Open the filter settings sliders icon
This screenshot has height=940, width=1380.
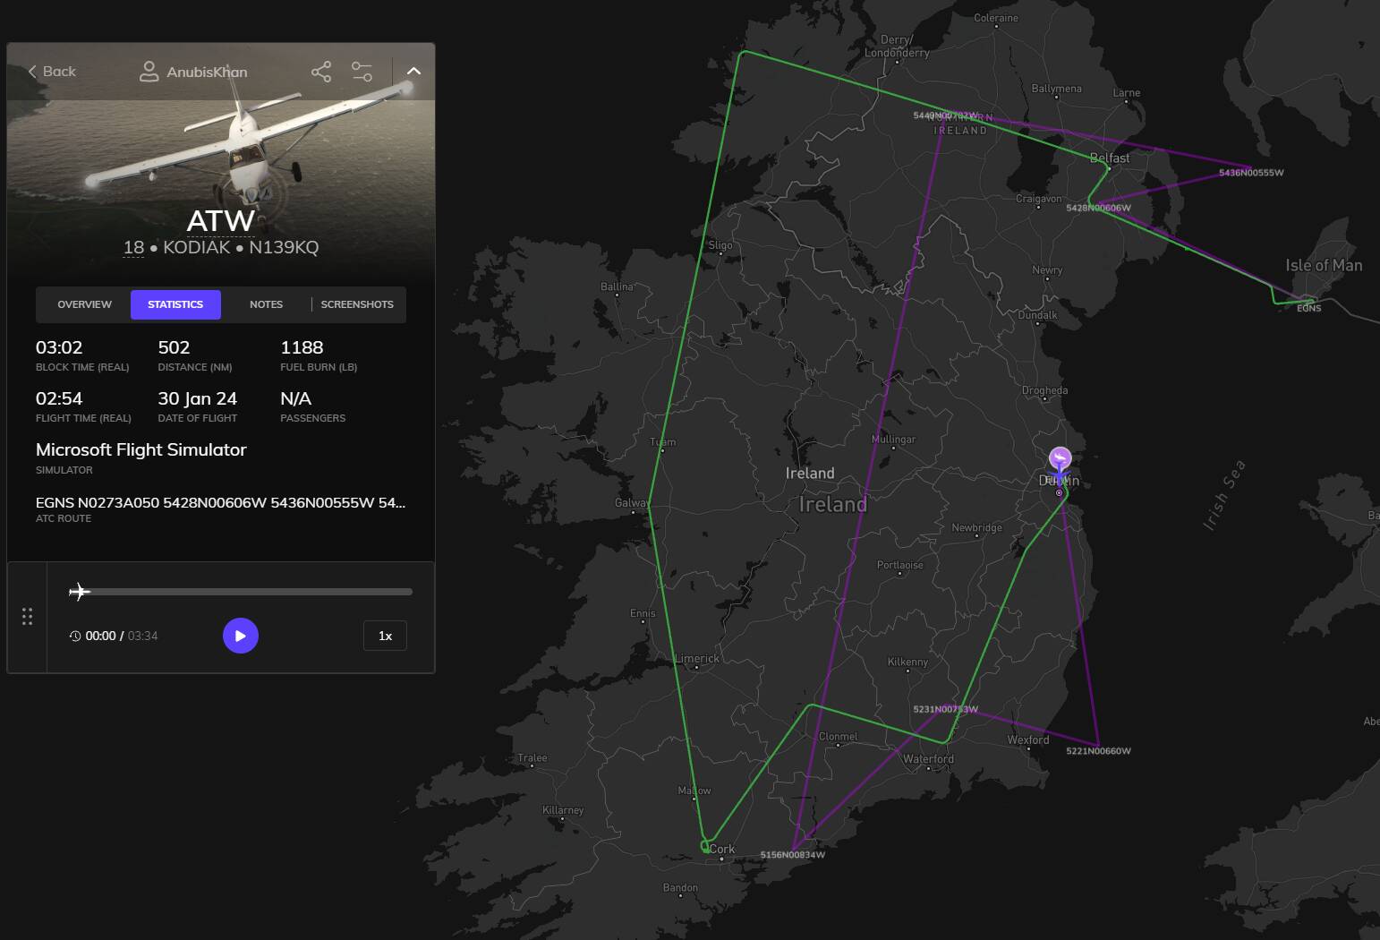362,72
